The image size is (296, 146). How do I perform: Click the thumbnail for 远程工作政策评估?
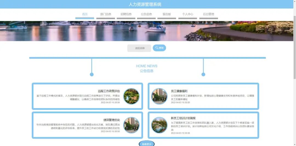click(131, 96)
